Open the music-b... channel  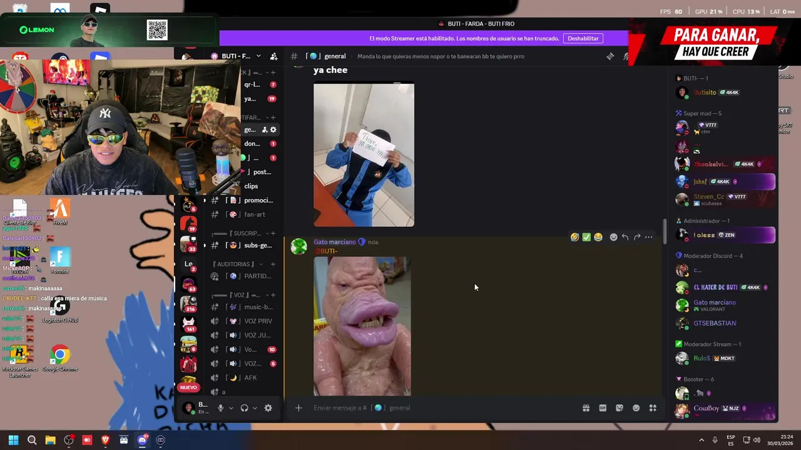244,307
